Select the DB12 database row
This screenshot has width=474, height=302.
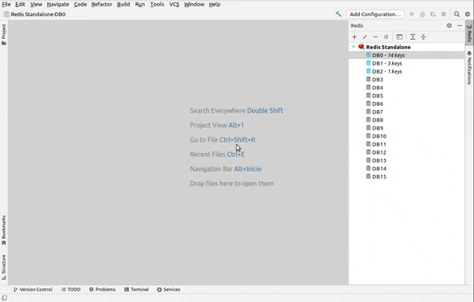click(407, 152)
